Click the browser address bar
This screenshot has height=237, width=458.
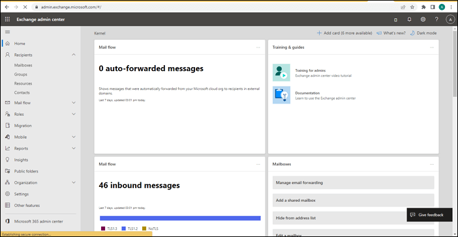(216, 7)
